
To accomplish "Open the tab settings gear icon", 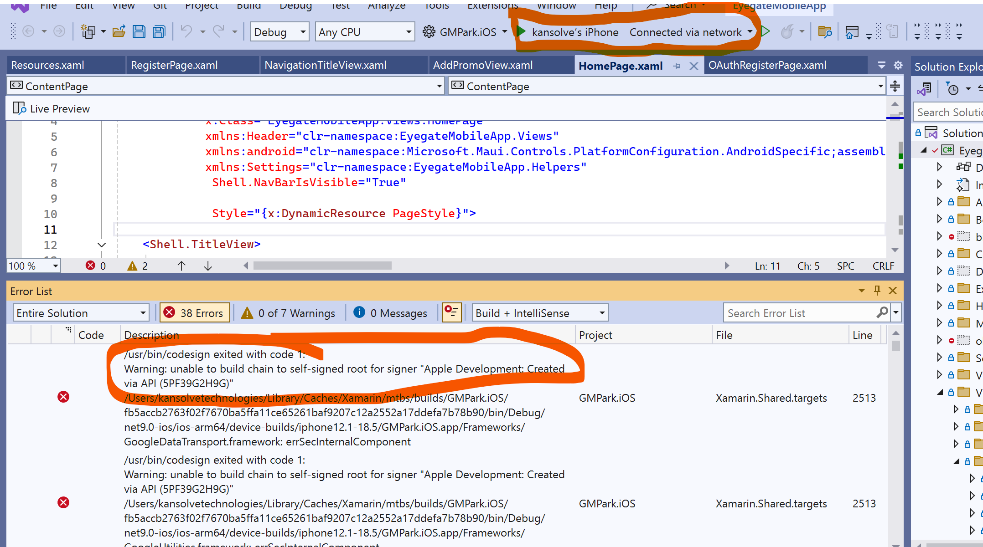I will [x=898, y=65].
